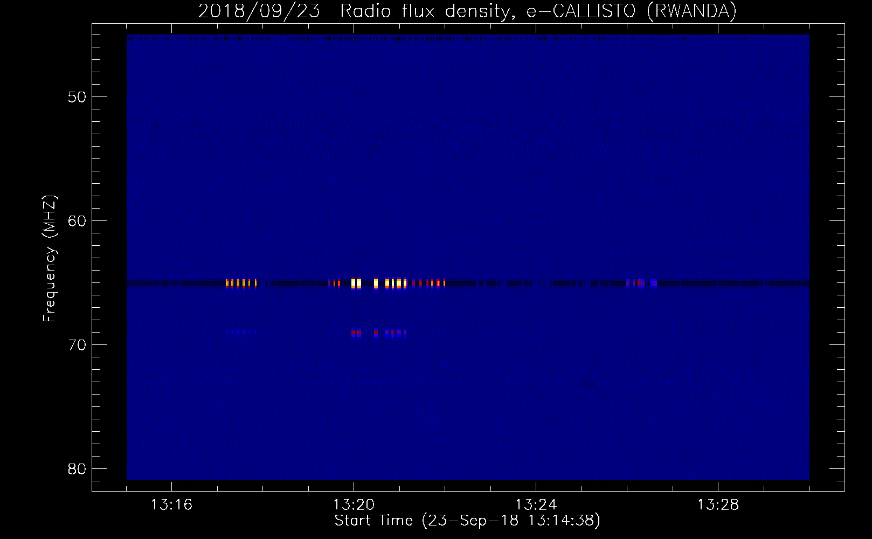
Task: Click the 13:16 time tick label
Action: (171, 505)
